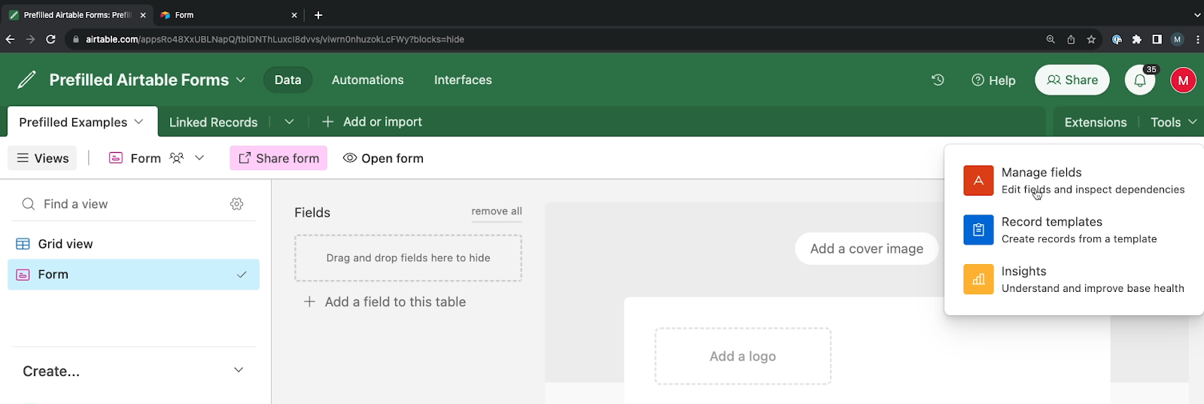Click browser forward arrow
The height and width of the screenshot is (404, 1204).
(x=30, y=39)
